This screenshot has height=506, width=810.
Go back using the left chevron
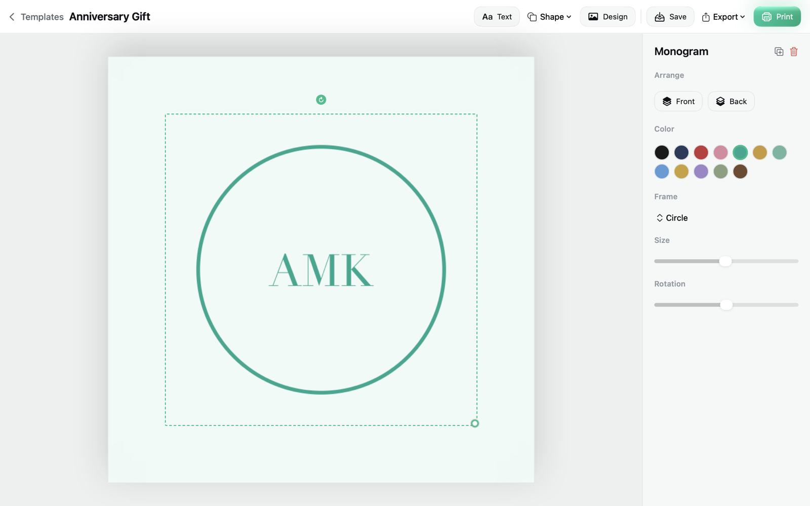click(12, 17)
